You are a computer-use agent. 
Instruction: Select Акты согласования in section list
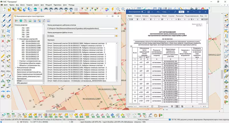(23, 70)
